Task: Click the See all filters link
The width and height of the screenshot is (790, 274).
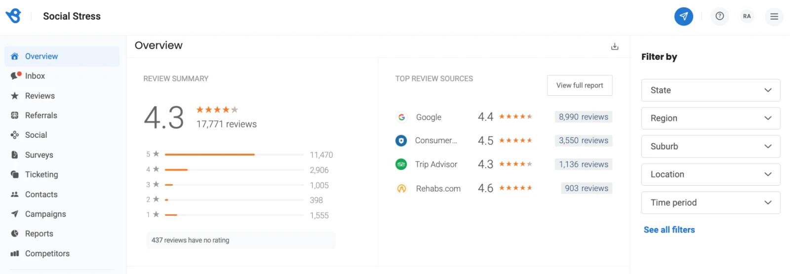Action: point(669,230)
